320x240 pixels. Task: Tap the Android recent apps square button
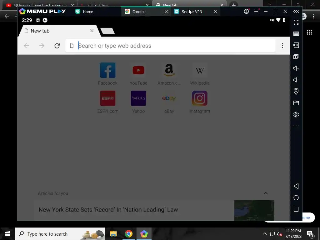coord(296,209)
